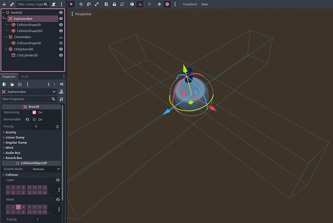Screen dimensions: 333x223
Task: Focus the Filter Properties search field
Action: pyautogui.click(x=28, y=99)
